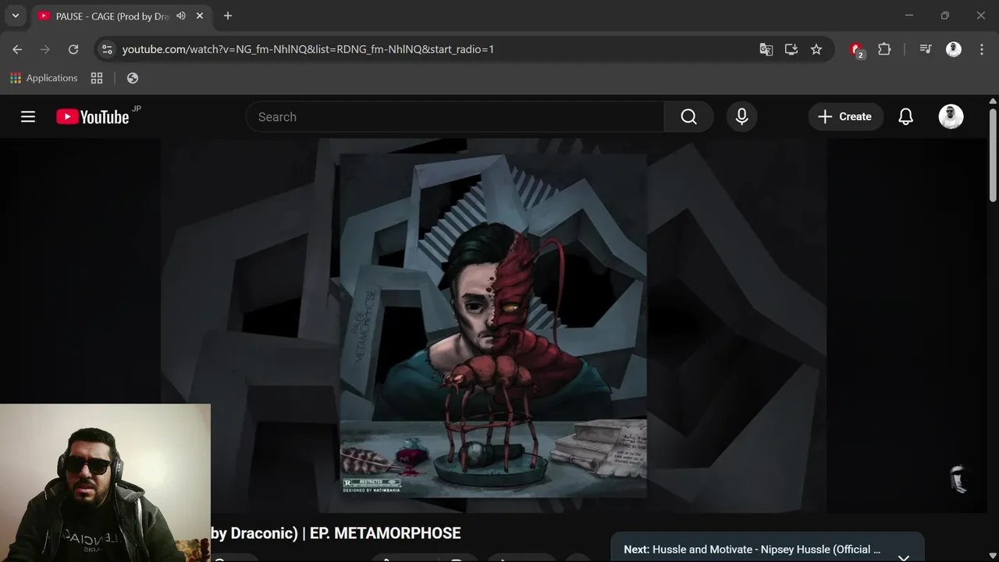Open a new tab with plus
999x562 pixels.
coord(228,16)
